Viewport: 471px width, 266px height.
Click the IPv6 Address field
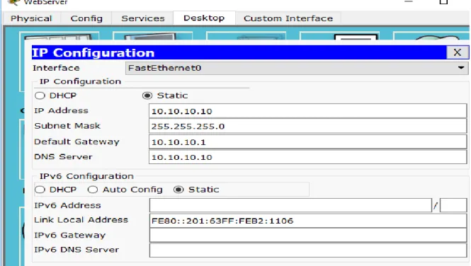coord(290,205)
